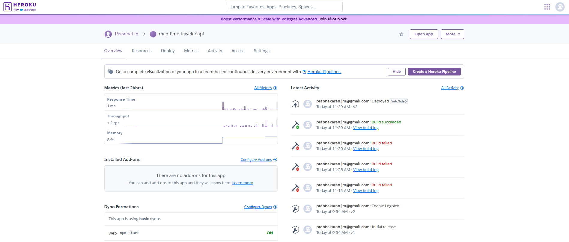
Task: Click failed build icon at 11:30 AM
Action: click(295, 146)
